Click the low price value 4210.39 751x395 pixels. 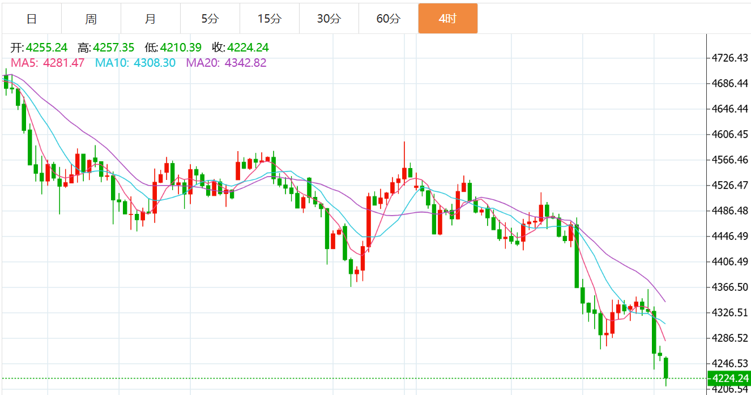pos(181,48)
